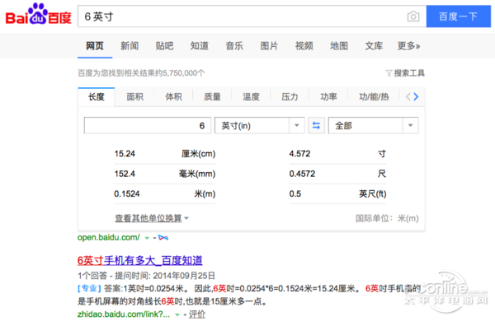The image size is (495, 321).
Task: Click the 百度一下 search button
Action: point(459,16)
